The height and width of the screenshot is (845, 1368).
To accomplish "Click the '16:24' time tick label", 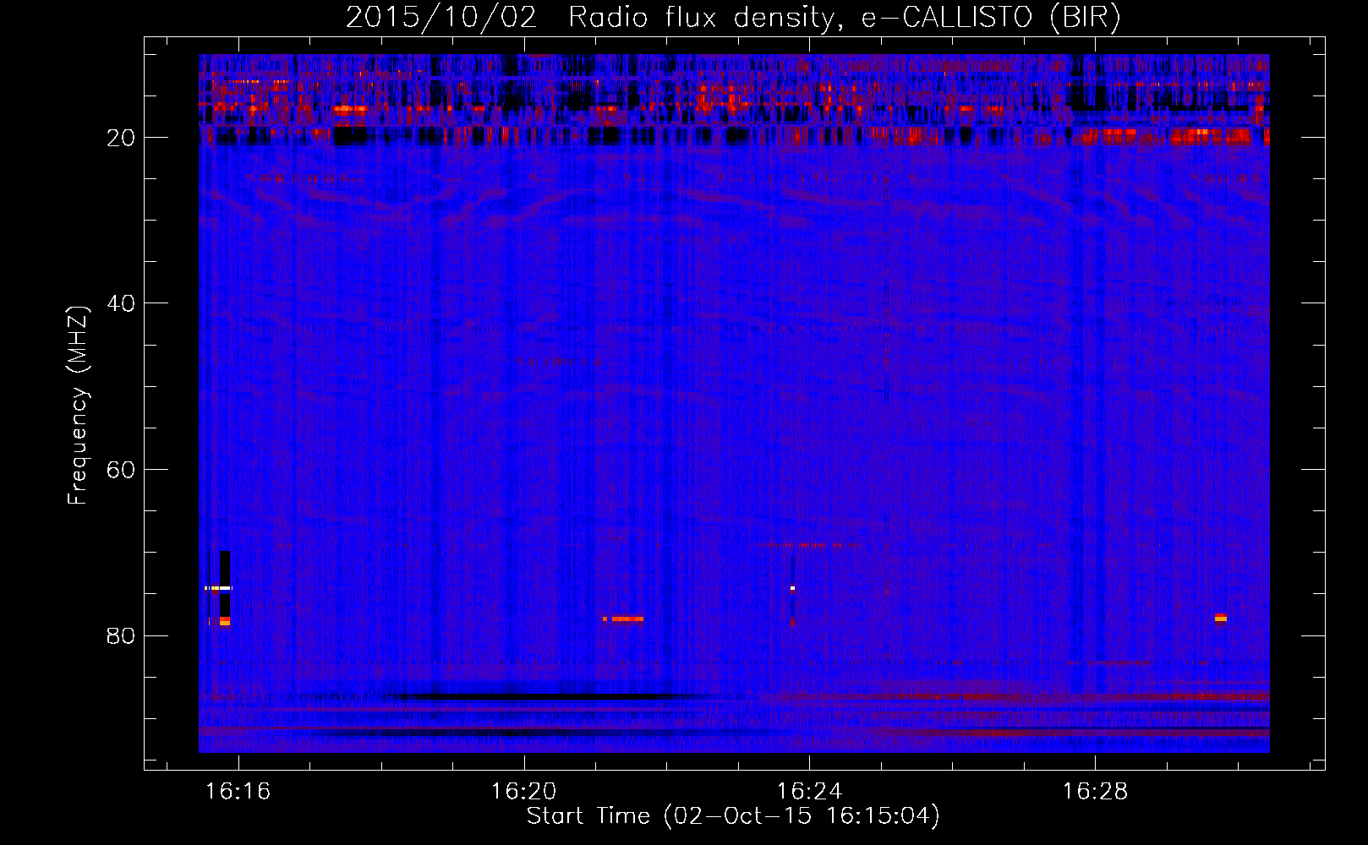I will pyautogui.click(x=809, y=792).
